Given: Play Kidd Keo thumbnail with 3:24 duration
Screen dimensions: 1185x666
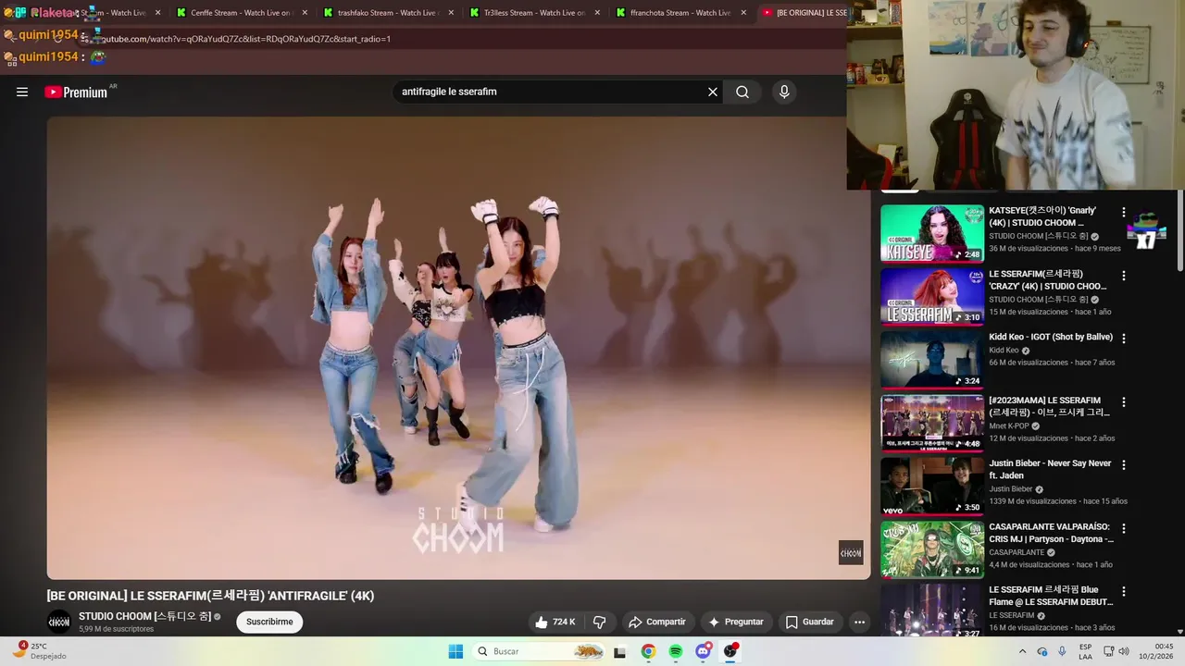Looking at the screenshot, I should coord(932,360).
